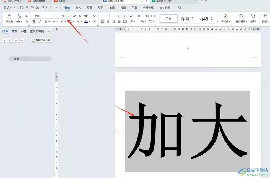The height and width of the screenshot is (178, 270).
Task: Set paragraph to justify alignment
Action: [119, 21]
